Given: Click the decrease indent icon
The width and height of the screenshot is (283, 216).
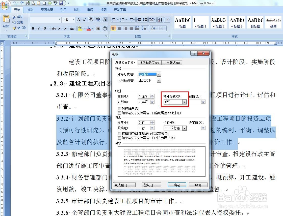Looking at the screenshot, I should [139, 20].
